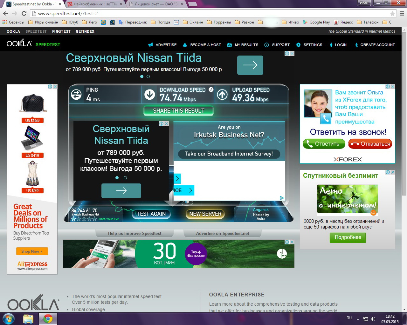
Task: Open the Windows Start menu
Action: [9, 319]
